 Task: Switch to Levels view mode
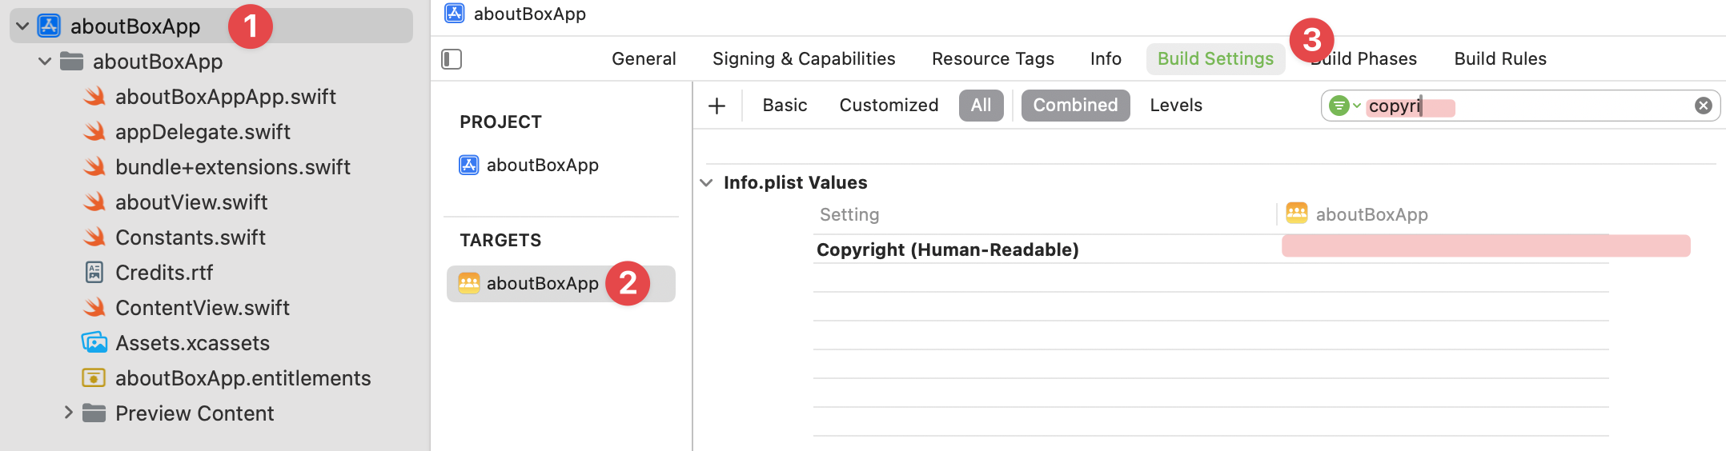pos(1176,106)
